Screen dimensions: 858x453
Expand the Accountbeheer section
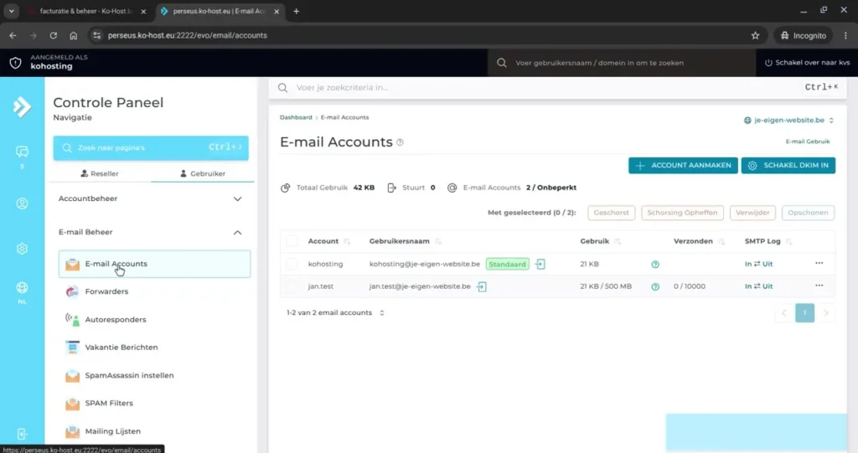(x=150, y=198)
